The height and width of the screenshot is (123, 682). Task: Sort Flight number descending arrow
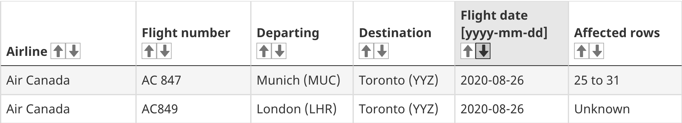[164, 51]
